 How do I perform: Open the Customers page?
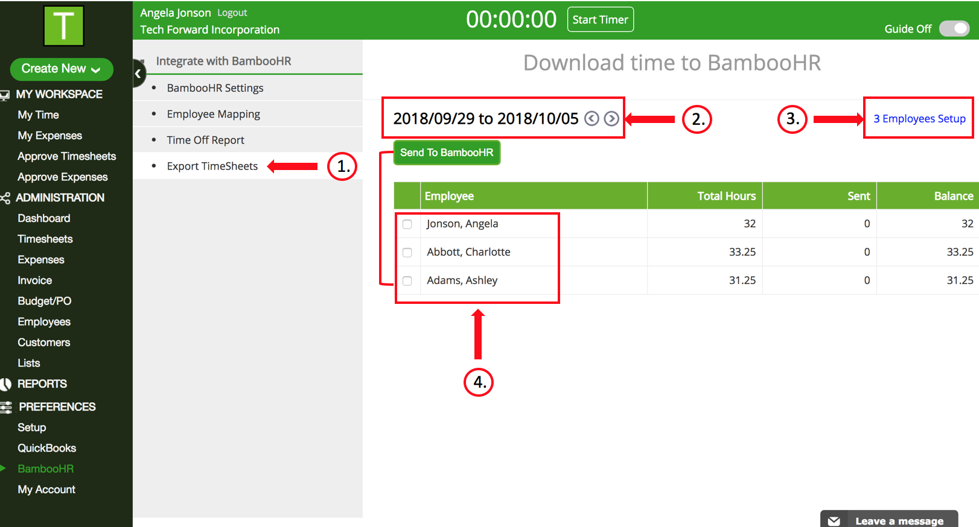coord(43,342)
